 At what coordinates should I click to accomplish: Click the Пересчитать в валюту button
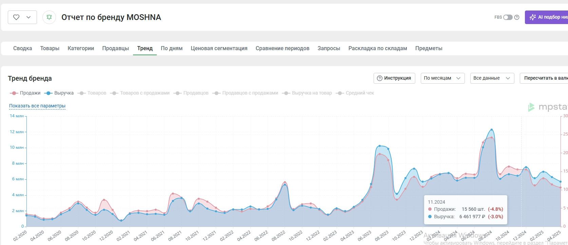coord(544,78)
